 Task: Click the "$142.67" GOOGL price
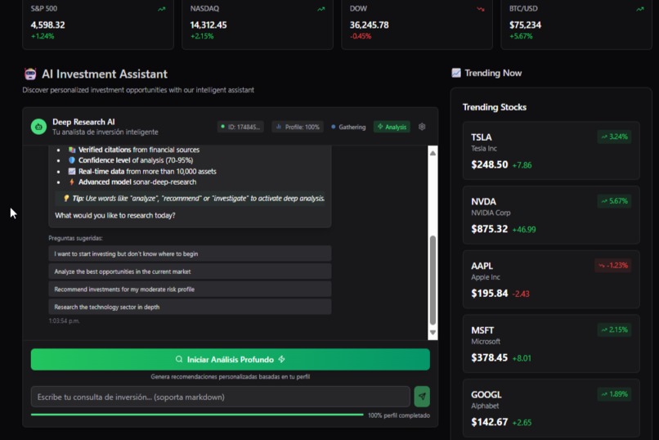(489, 422)
